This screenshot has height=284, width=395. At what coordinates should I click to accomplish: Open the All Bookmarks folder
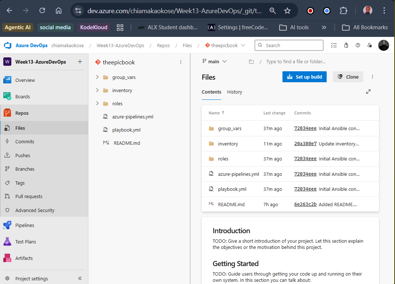coord(365,27)
